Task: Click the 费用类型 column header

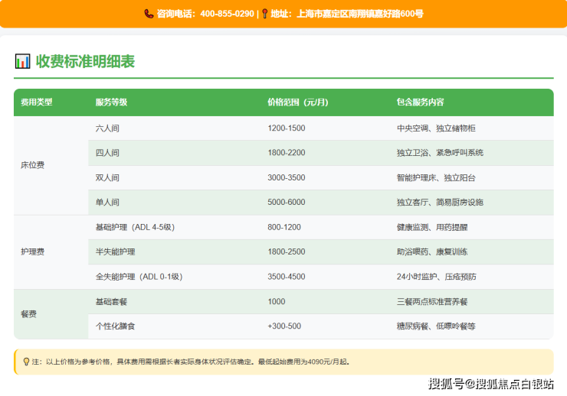Action: tap(36, 102)
